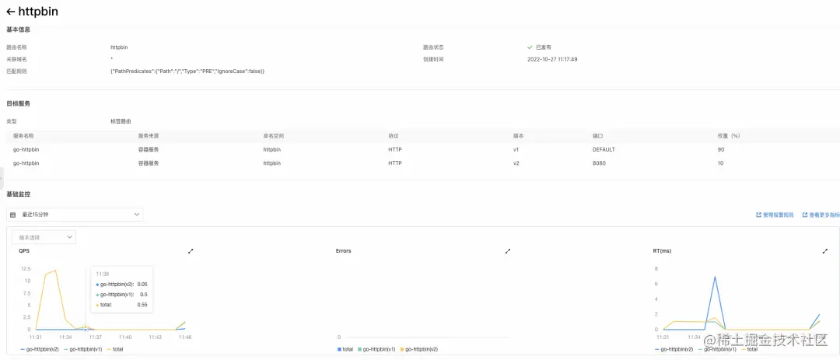
Task: Open the 管理报警规则 link
Action: click(775, 215)
